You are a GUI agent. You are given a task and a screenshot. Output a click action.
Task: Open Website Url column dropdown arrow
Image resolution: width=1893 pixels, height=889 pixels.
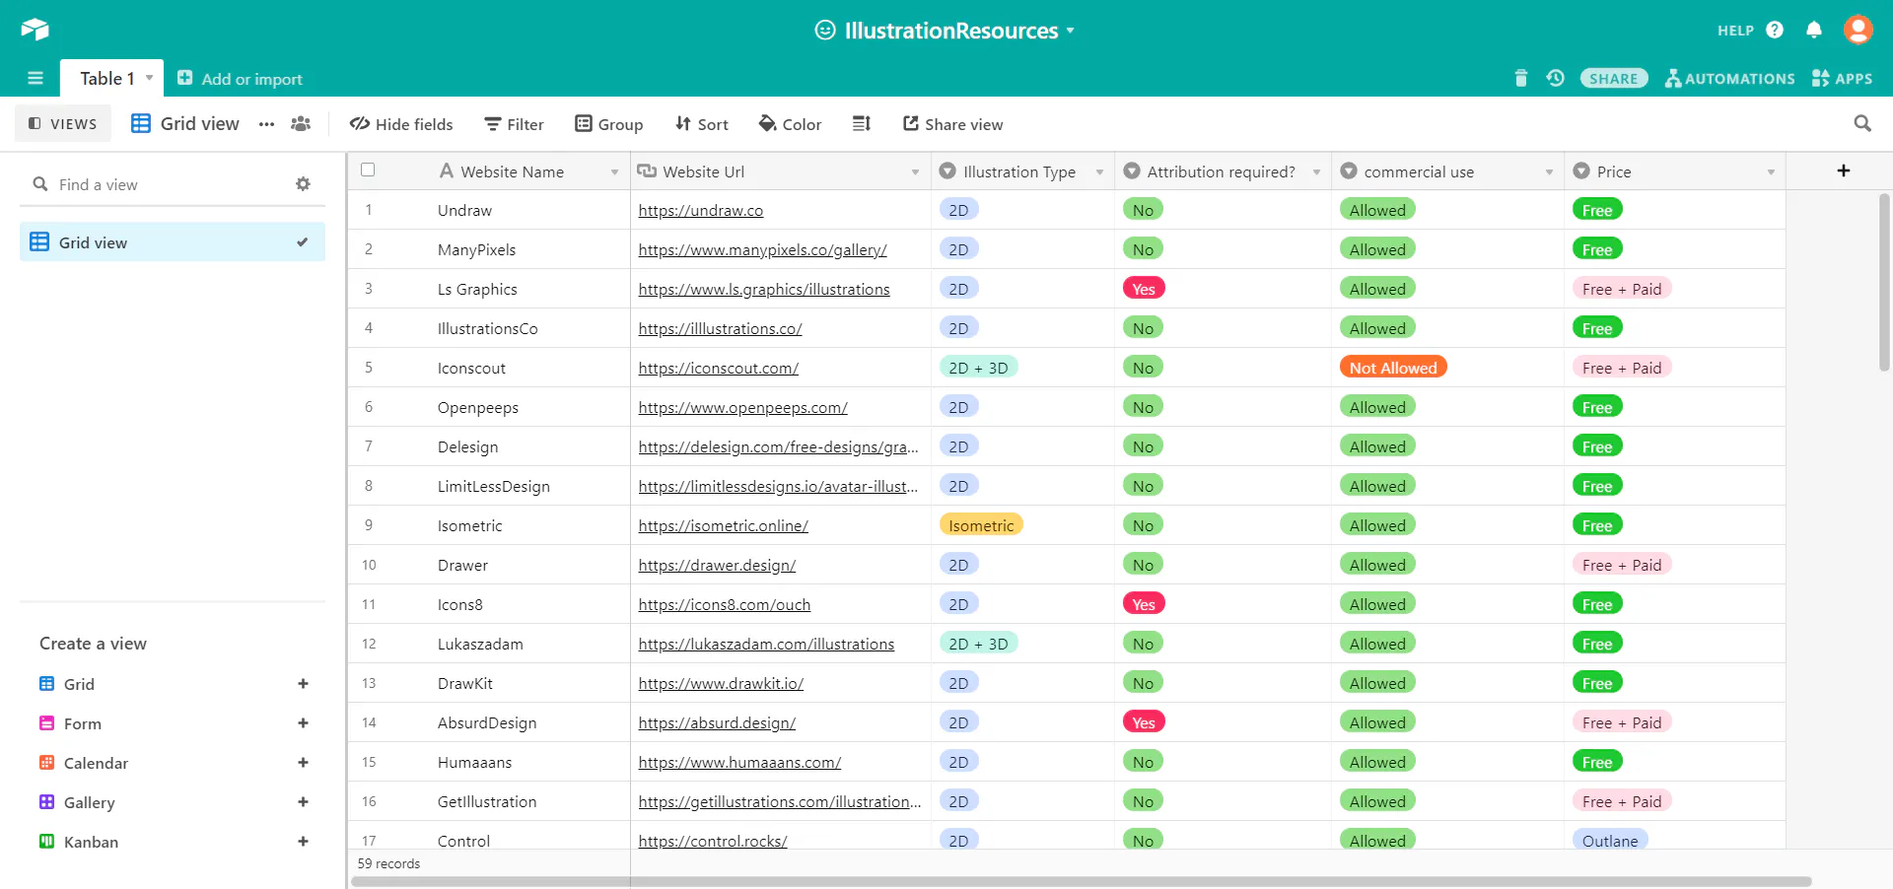tap(915, 171)
